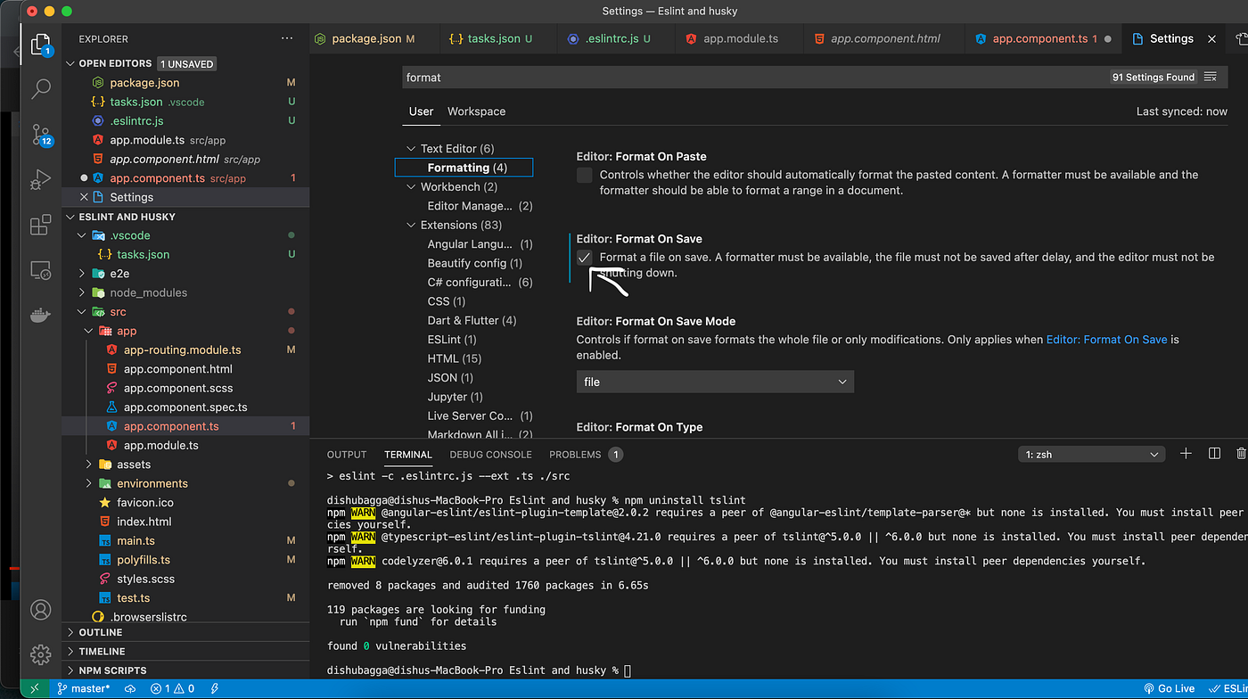Open Source Control view with 12 badge

[x=41, y=135]
